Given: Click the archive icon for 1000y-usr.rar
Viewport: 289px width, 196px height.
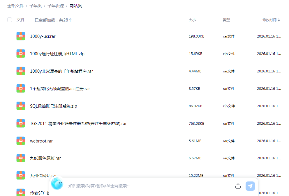Looking at the screenshot, I should [20, 36].
